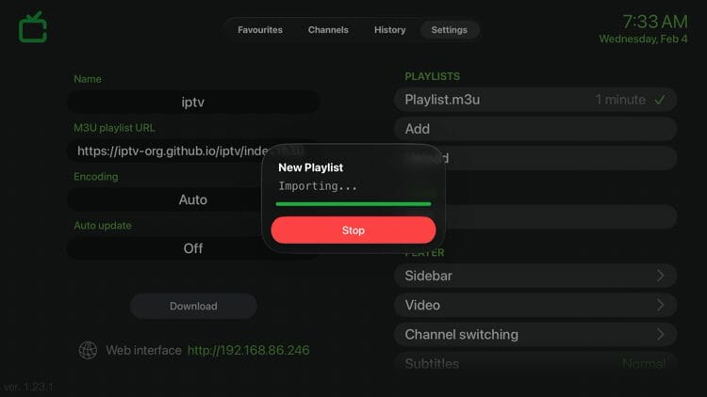Expand Channel switching chevron

[660, 334]
